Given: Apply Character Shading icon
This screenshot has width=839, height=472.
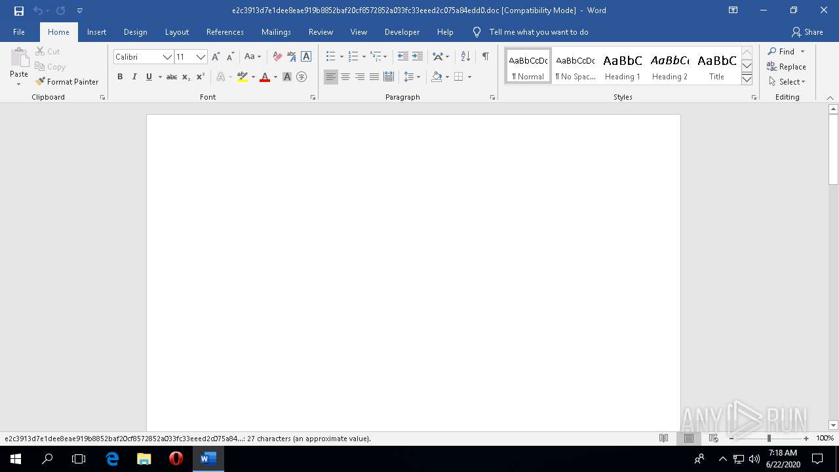Looking at the screenshot, I should click(287, 77).
